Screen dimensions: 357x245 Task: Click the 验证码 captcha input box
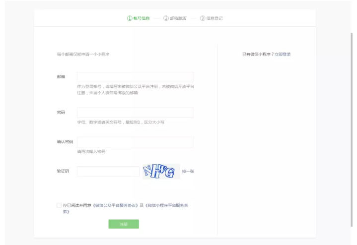(x=108, y=171)
